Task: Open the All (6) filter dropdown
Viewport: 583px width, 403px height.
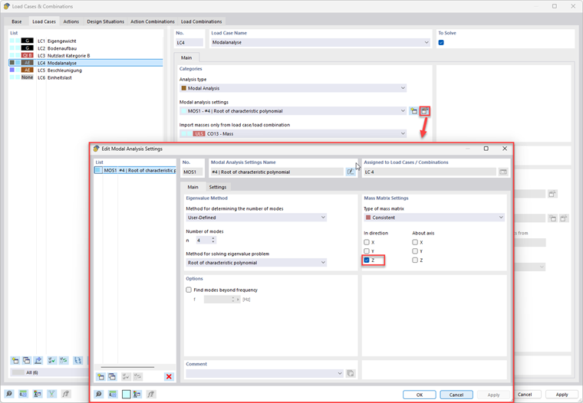Action: coord(48,372)
